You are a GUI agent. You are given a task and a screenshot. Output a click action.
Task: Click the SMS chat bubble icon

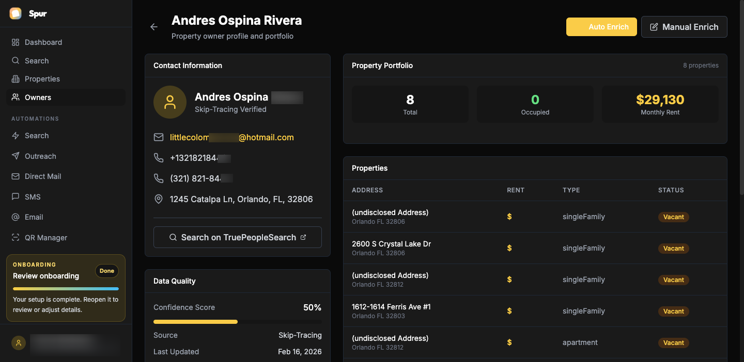click(x=16, y=197)
